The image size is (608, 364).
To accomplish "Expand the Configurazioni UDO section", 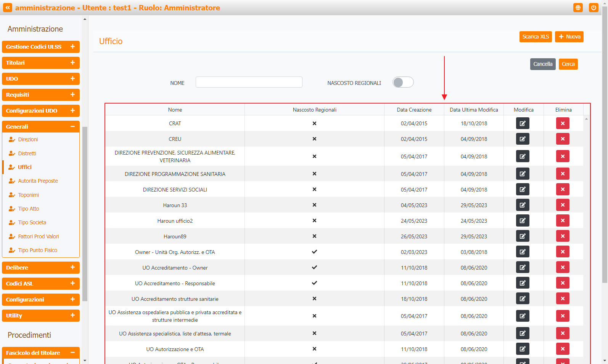I will point(40,111).
